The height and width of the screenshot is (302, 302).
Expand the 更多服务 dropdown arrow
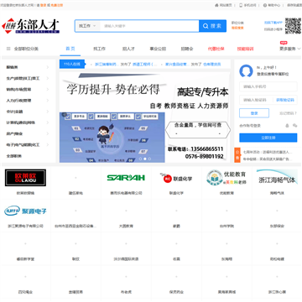click(299, 49)
